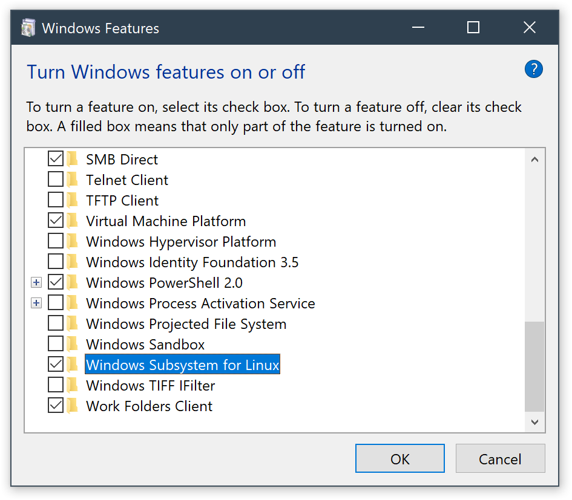Select the Windows Projected File System entry
Image resolution: width=572 pixels, height=500 pixels.
(x=186, y=324)
